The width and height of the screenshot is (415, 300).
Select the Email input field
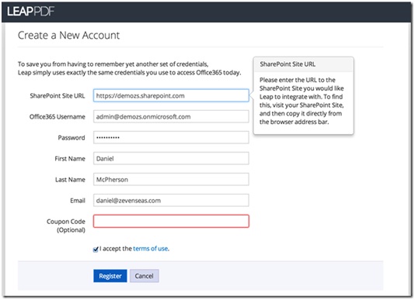click(171, 201)
